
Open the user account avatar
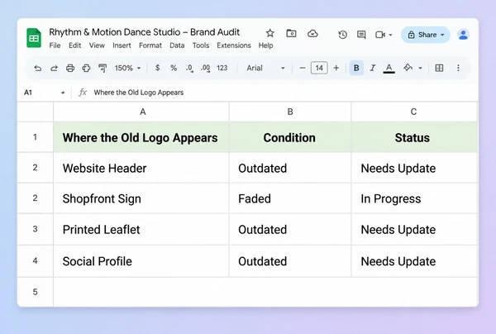point(463,35)
